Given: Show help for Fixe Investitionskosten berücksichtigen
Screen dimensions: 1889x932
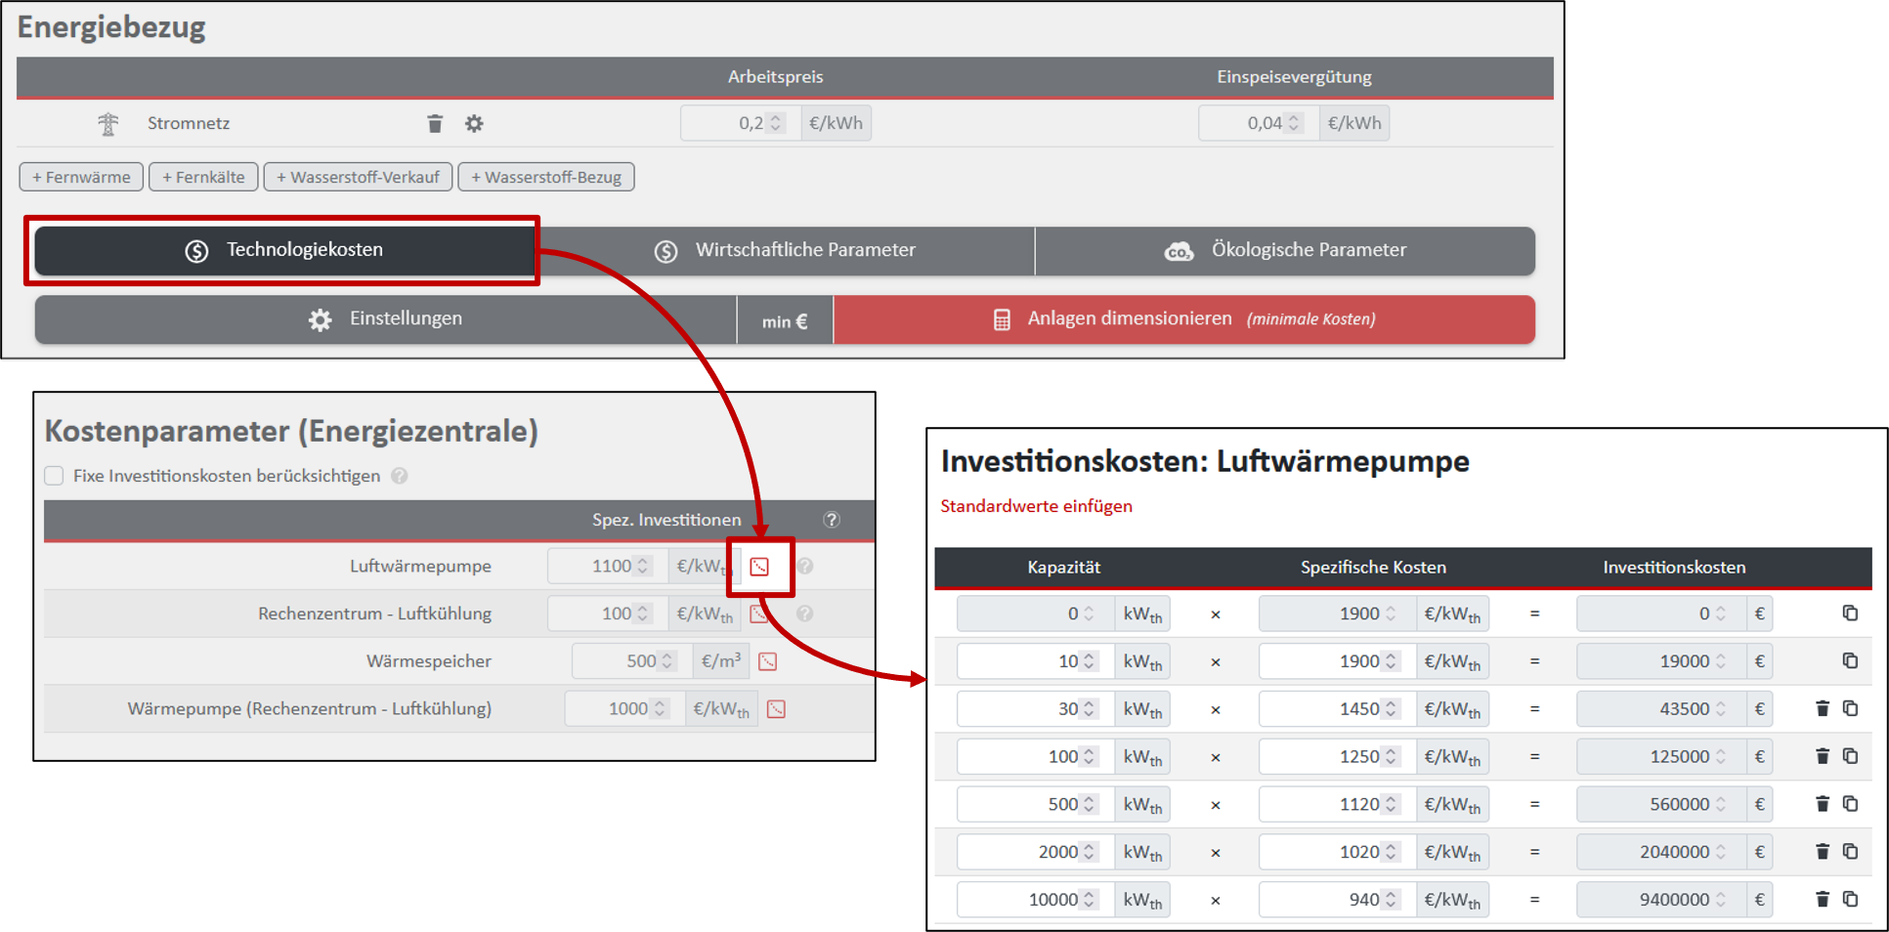Looking at the screenshot, I should click(x=400, y=476).
